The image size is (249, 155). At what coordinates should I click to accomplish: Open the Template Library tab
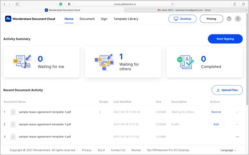point(126,19)
